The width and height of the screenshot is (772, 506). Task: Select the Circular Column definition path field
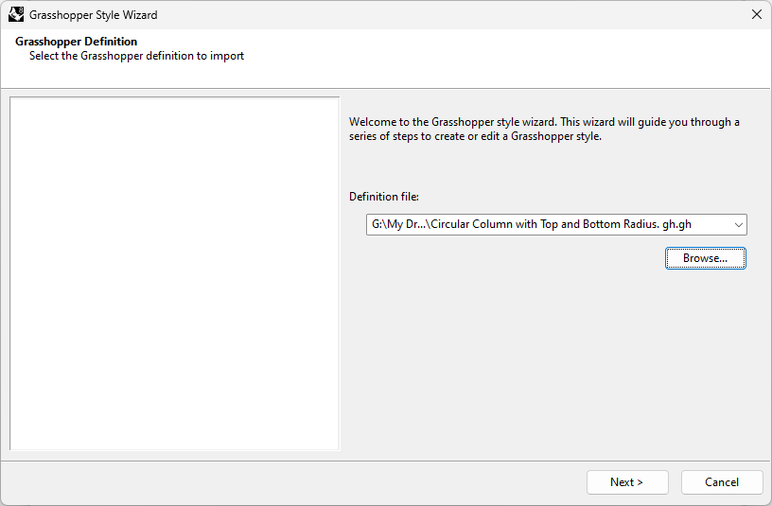click(556, 224)
